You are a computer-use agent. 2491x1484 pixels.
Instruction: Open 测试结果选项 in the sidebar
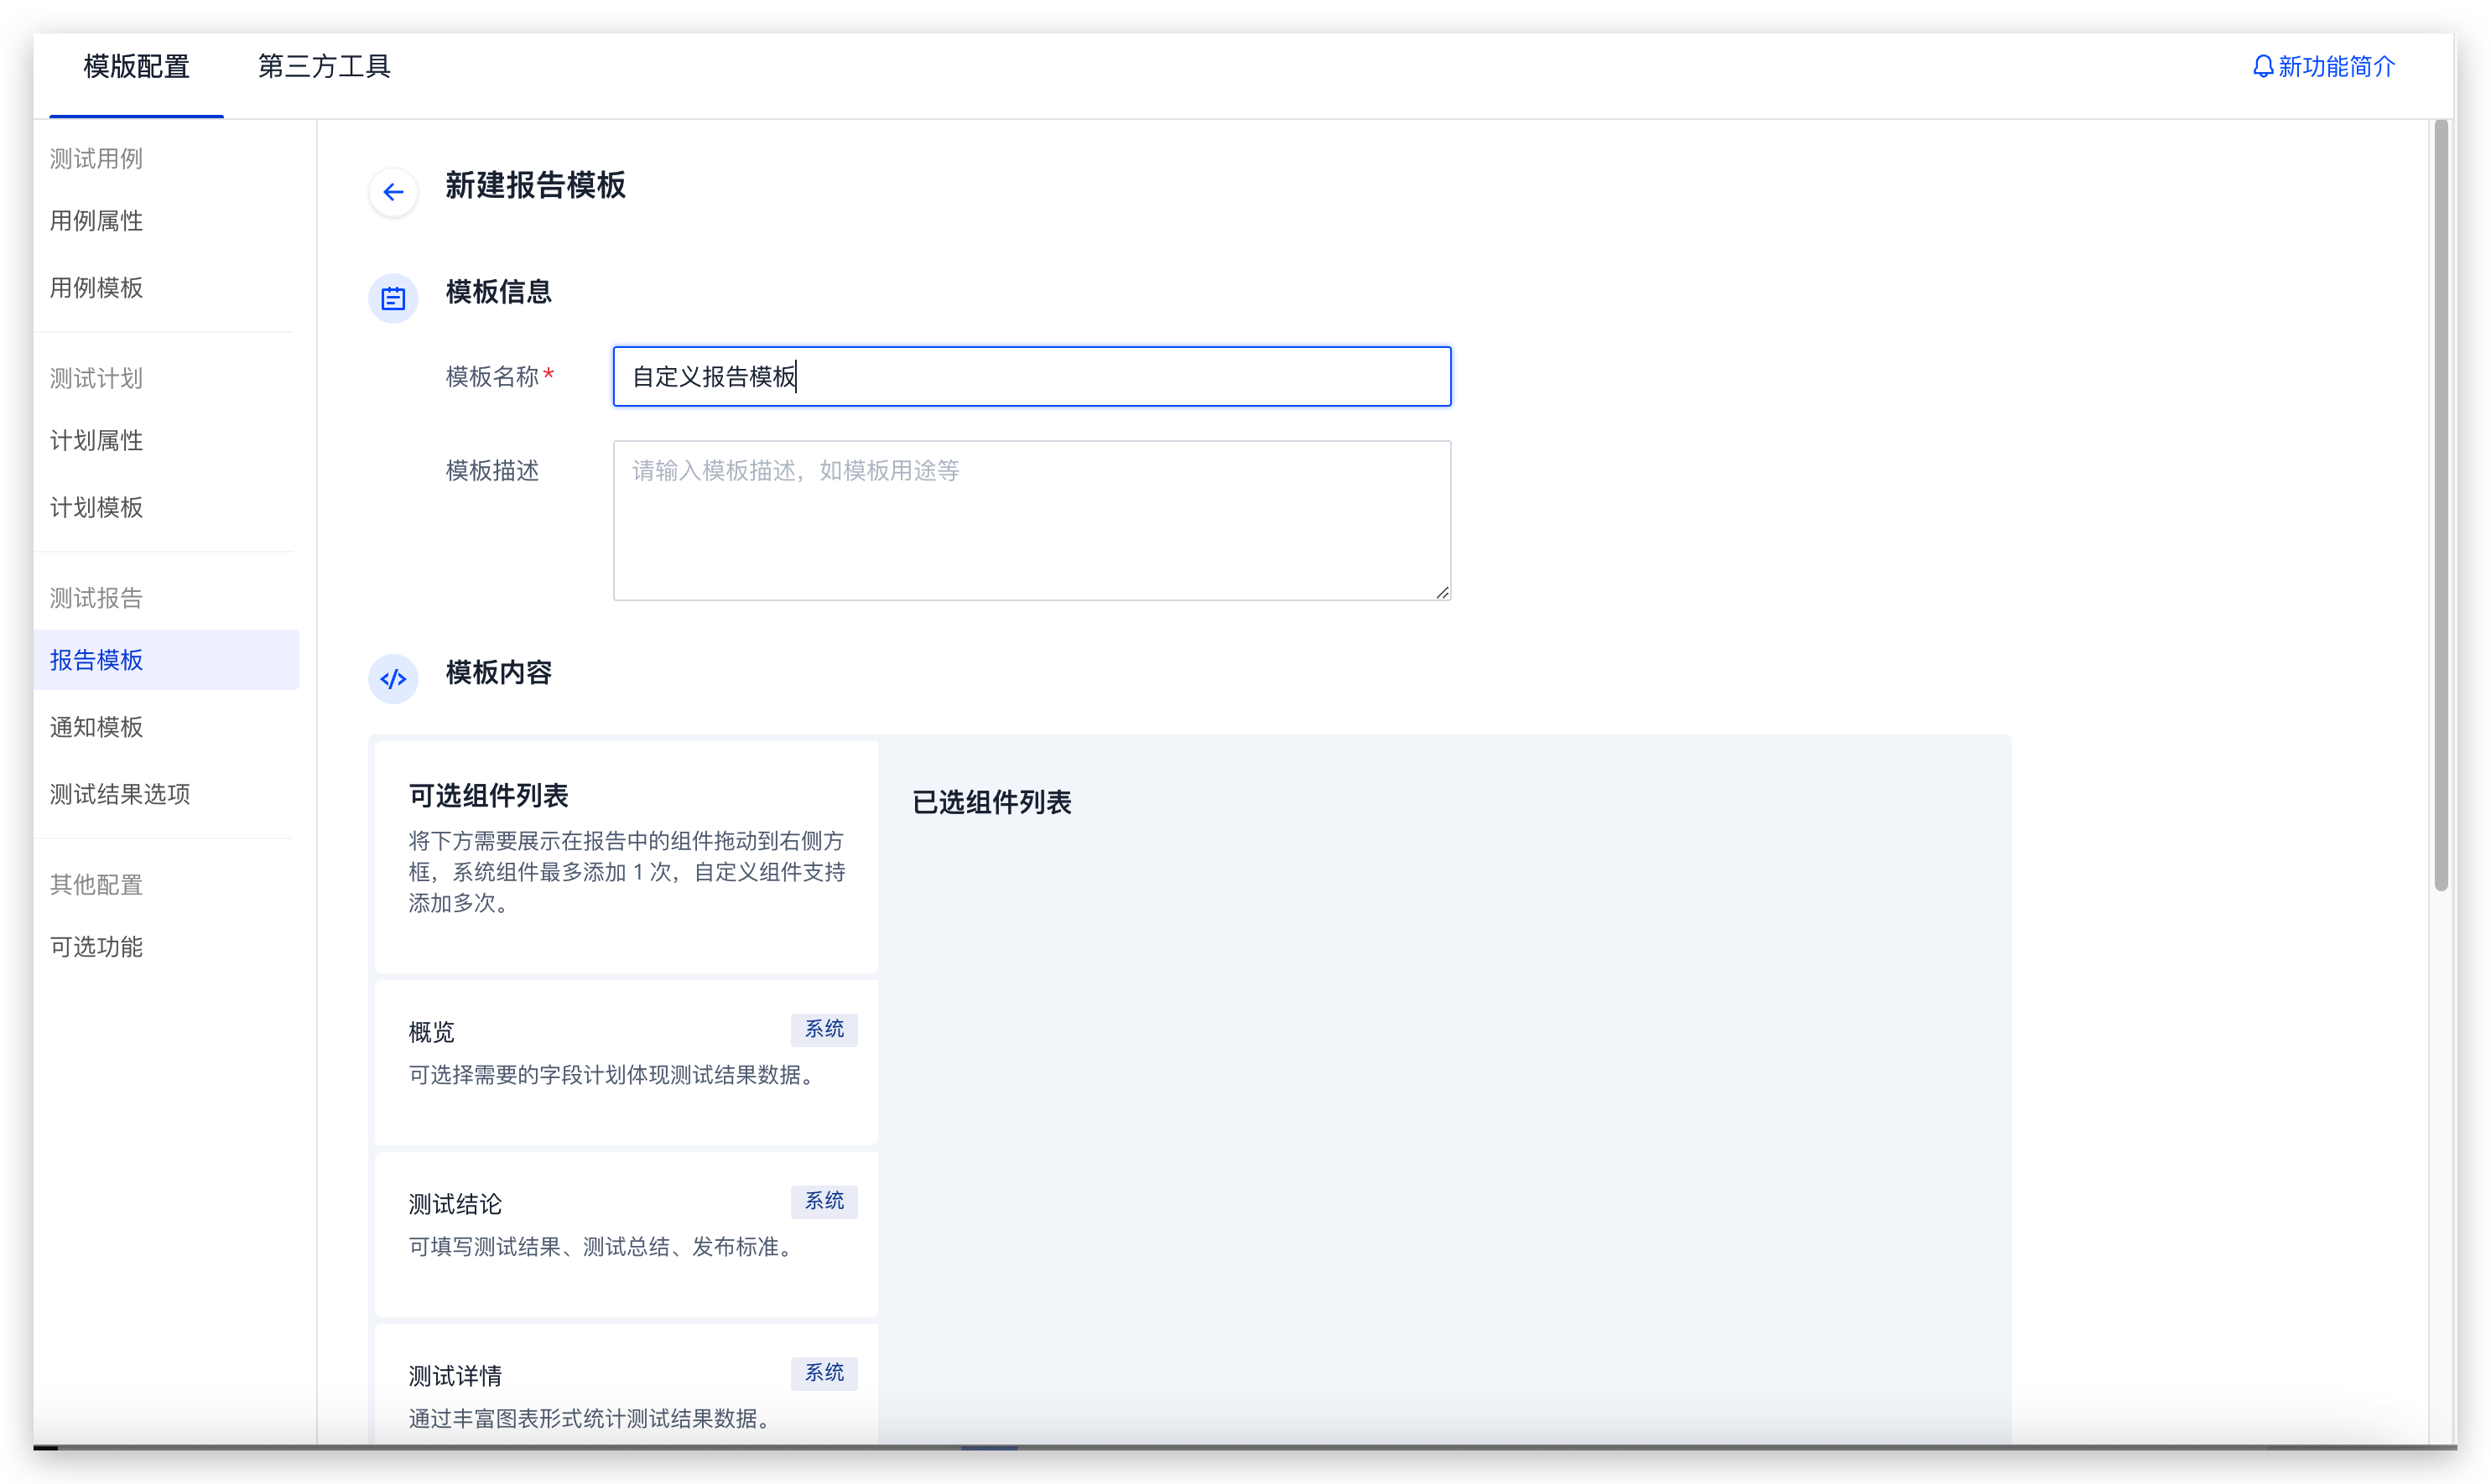[x=120, y=795]
